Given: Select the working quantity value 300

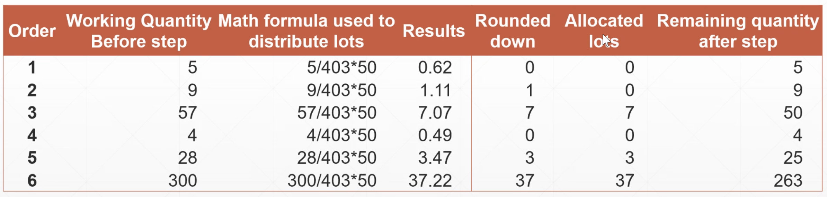Looking at the screenshot, I should [x=183, y=180].
